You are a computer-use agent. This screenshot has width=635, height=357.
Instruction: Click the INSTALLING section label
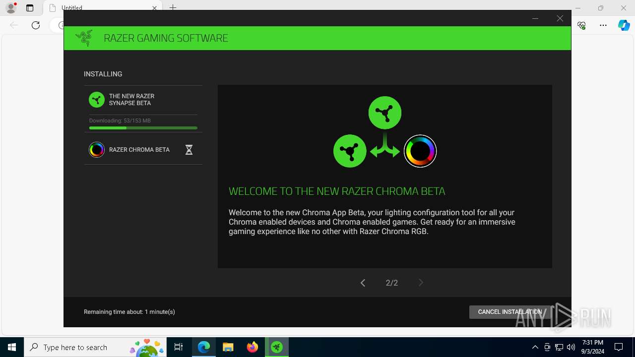[103, 74]
